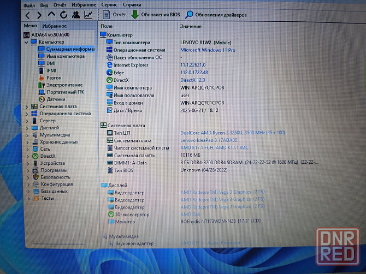This screenshot has height=274, width=366.
Task: Expand the Сеть tree node
Action: (28, 150)
